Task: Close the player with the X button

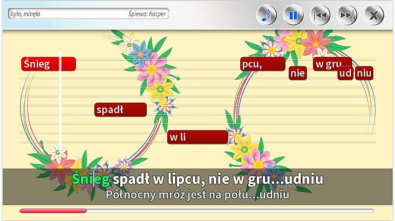Action: tap(374, 15)
